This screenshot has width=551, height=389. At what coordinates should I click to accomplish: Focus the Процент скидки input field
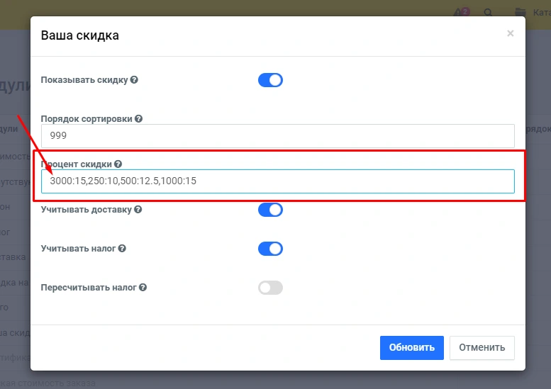point(277,181)
